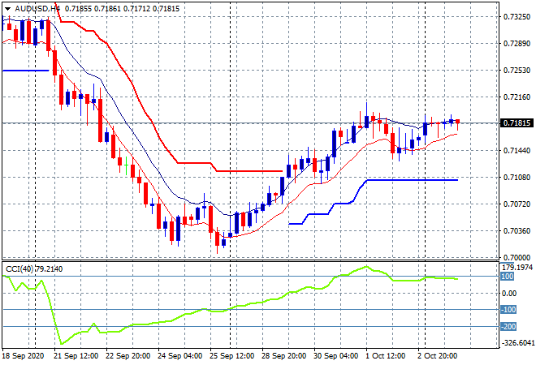Click the thick red flat resistance line
536x365 pixels.
tap(249, 171)
